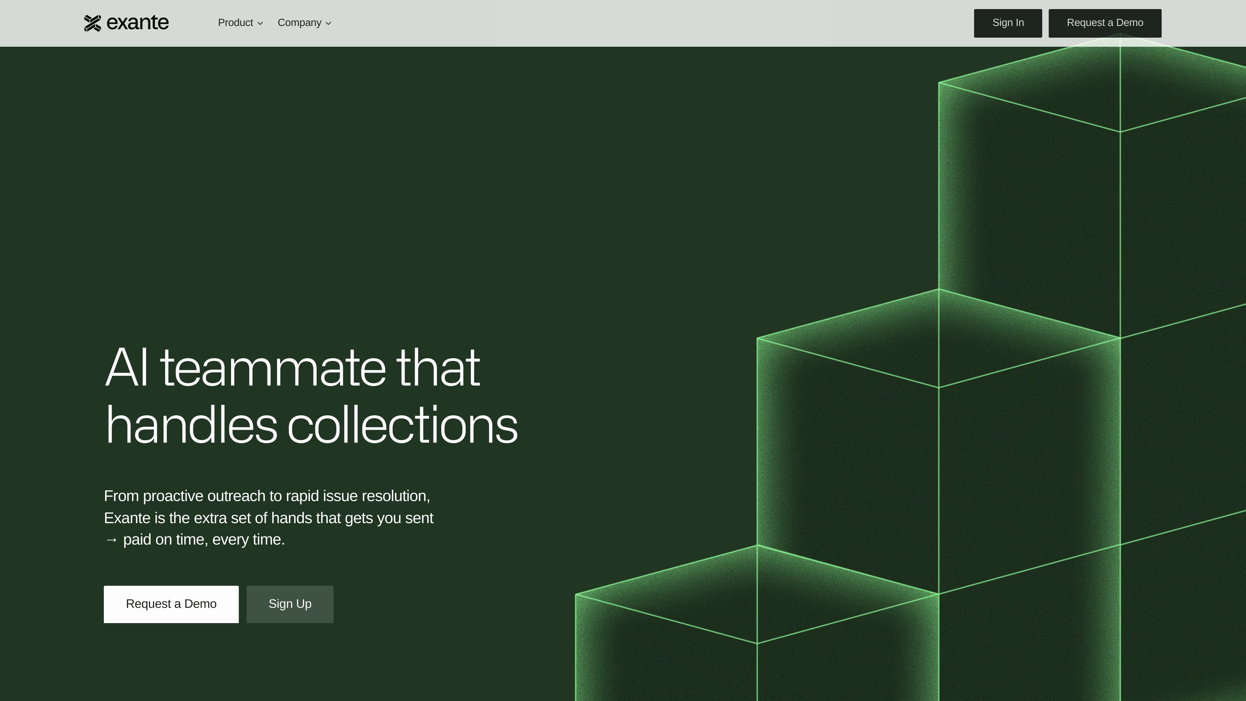Expand the chevron next to Company

(x=328, y=23)
